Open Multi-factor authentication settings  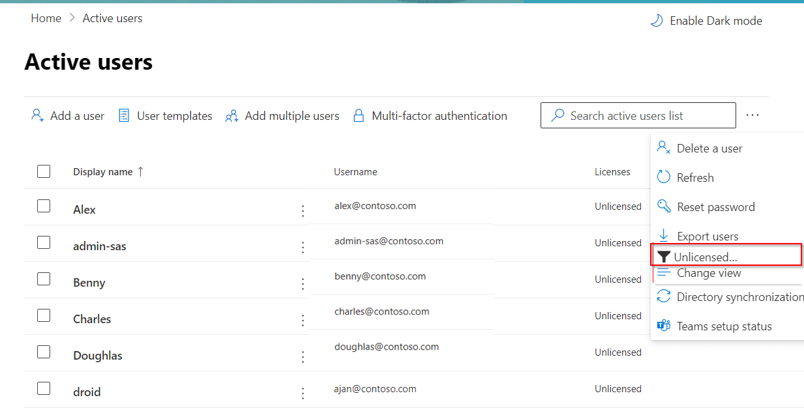click(359, 115)
